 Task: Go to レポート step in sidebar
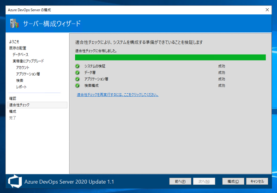(x=21, y=87)
